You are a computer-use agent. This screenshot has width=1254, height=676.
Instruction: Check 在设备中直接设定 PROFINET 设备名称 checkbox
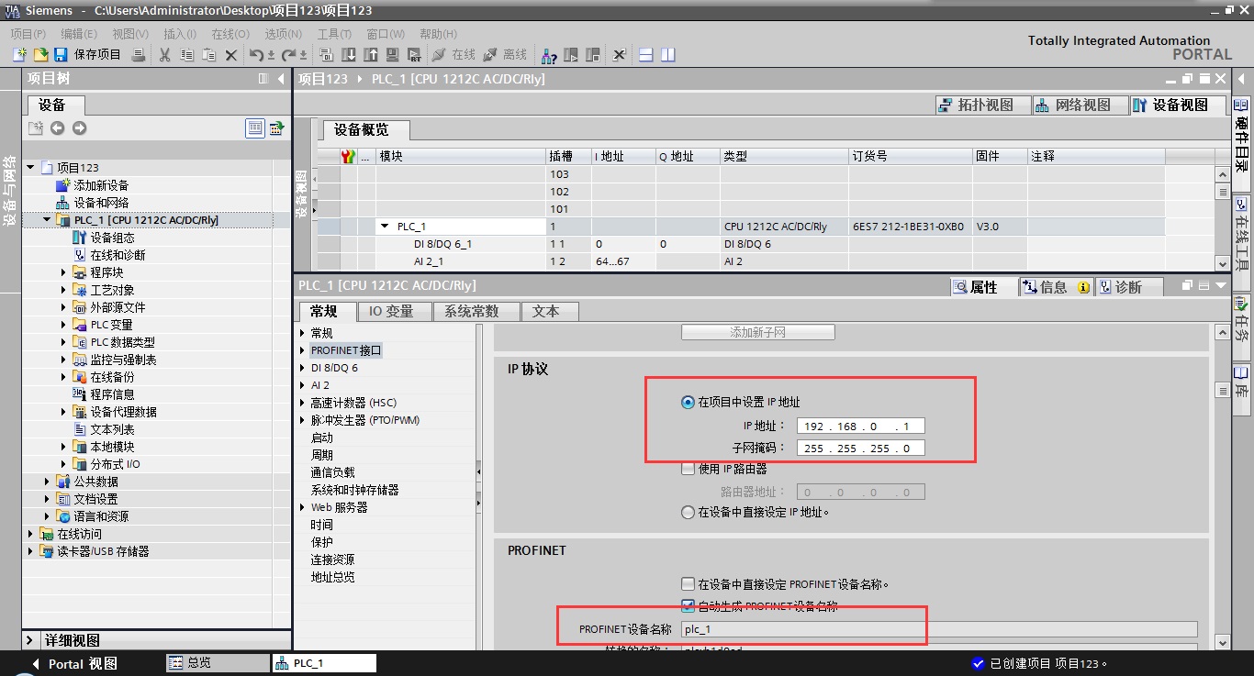(x=689, y=583)
